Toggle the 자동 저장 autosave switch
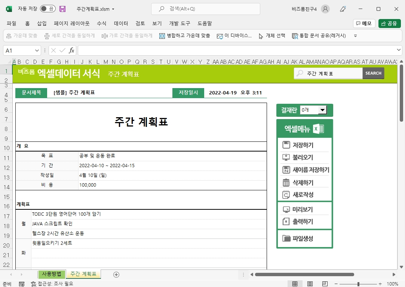This screenshot has height=287, width=405. (47, 9)
